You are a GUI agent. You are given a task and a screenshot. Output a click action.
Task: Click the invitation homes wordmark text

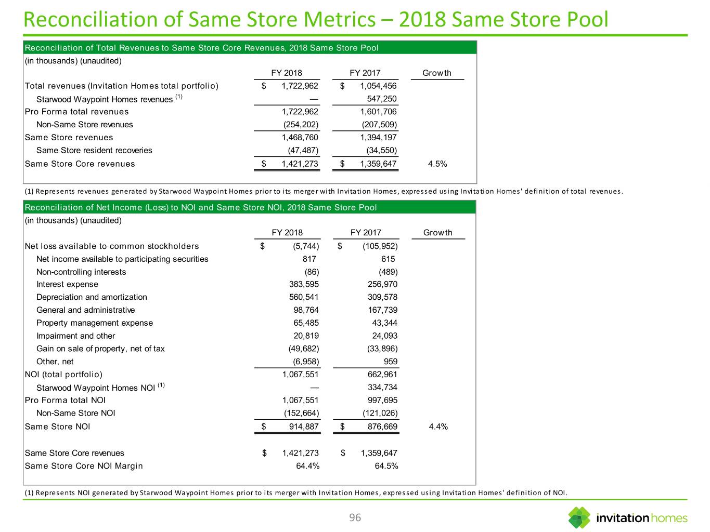click(x=641, y=518)
